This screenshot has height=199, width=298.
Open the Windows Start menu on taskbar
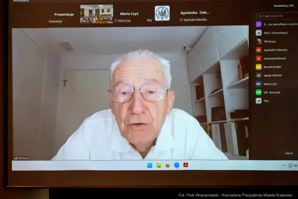(x=150, y=165)
